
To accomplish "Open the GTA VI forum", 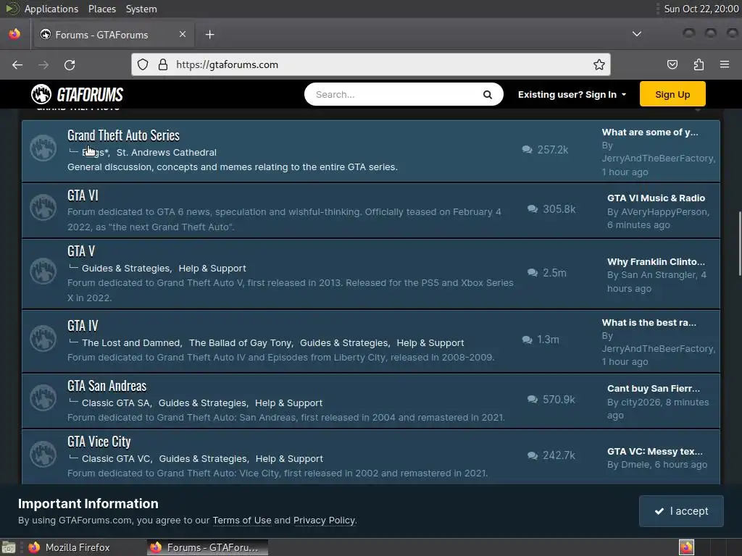I will [83, 195].
